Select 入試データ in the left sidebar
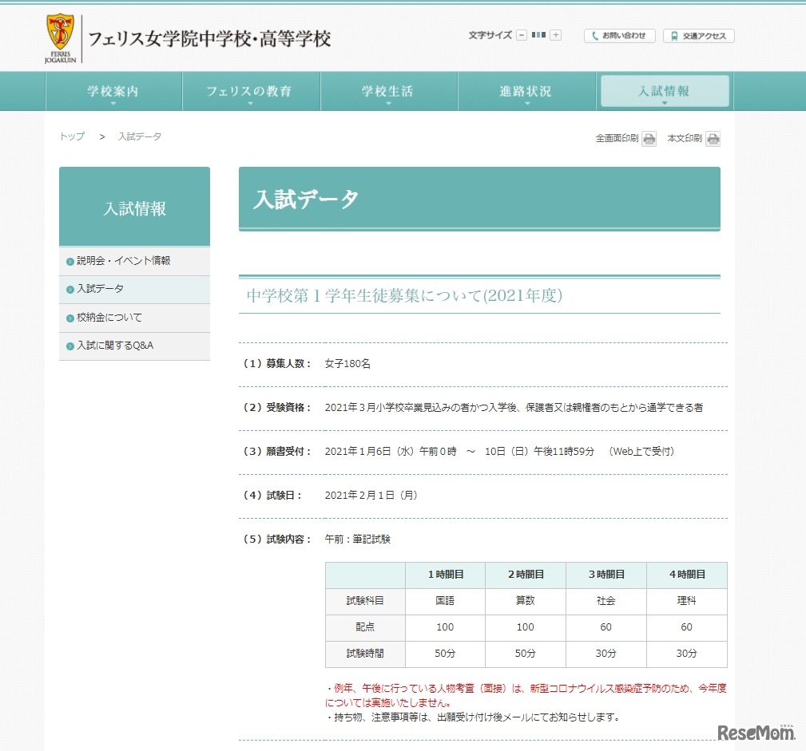The width and height of the screenshot is (806, 751). [101, 289]
